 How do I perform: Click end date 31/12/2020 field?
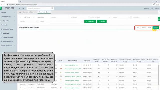(x=40, y=17)
